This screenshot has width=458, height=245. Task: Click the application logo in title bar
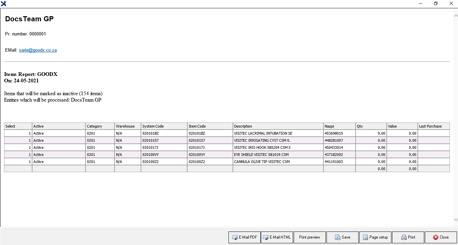(x=3, y=4)
